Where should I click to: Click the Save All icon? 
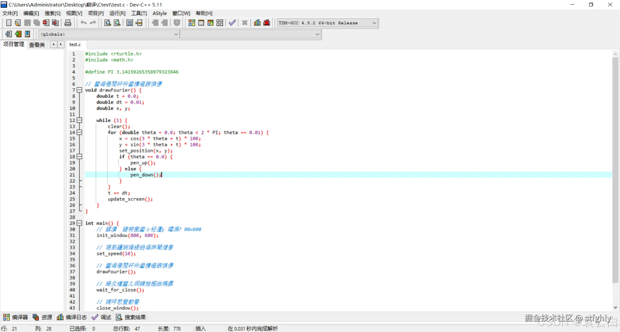[x=37, y=23]
